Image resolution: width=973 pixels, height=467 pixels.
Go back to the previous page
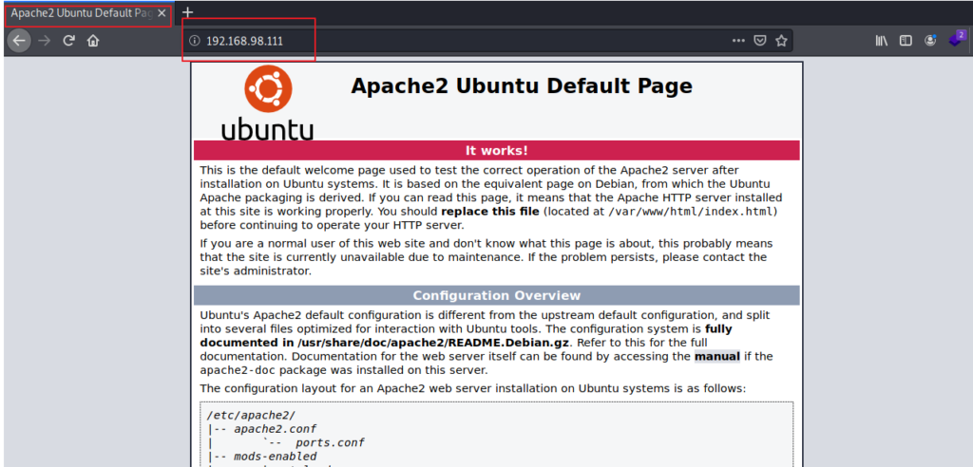pyautogui.click(x=19, y=41)
